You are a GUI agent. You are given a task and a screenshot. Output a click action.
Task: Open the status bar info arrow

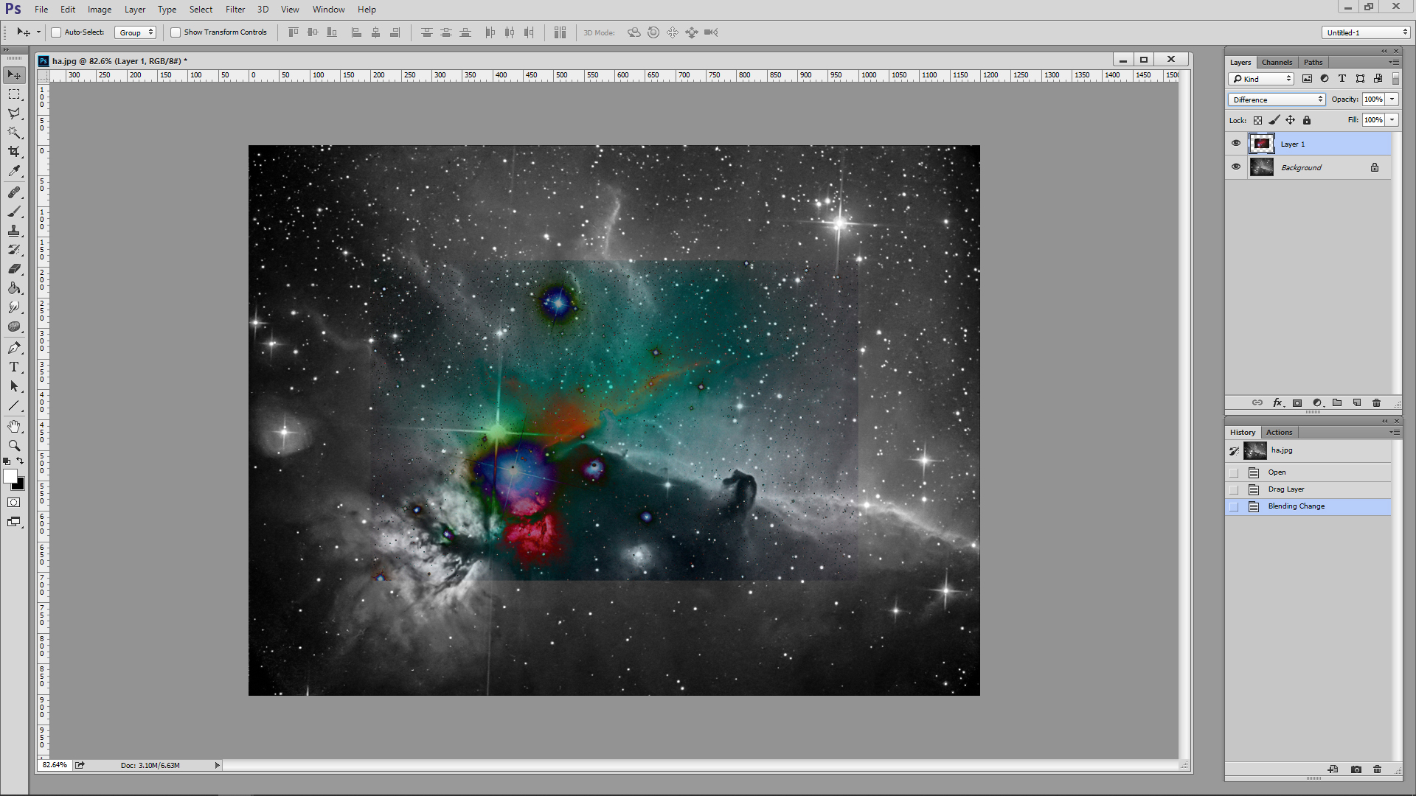point(217,765)
